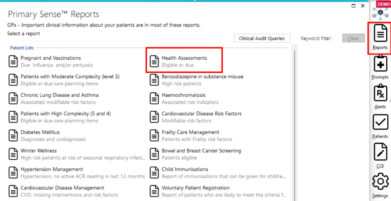Open the CQI pencil document icon

pyautogui.click(x=380, y=152)
